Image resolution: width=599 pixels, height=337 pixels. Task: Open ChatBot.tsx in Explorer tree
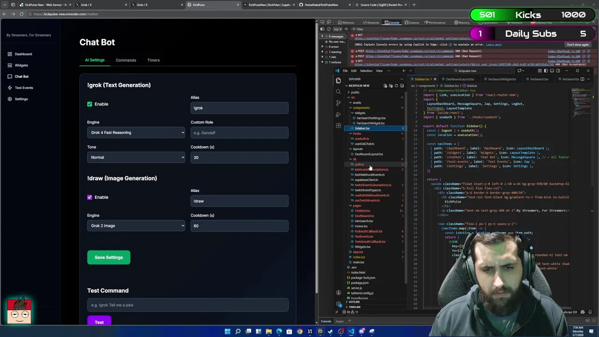click(x=363, y=211)
